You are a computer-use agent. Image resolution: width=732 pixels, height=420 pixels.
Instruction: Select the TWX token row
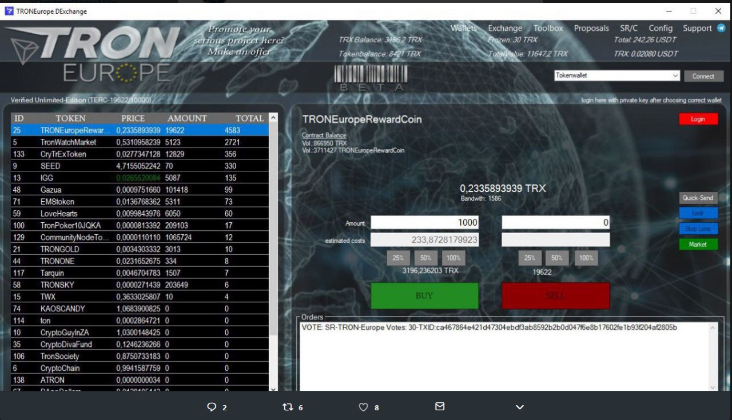point(139,297)
